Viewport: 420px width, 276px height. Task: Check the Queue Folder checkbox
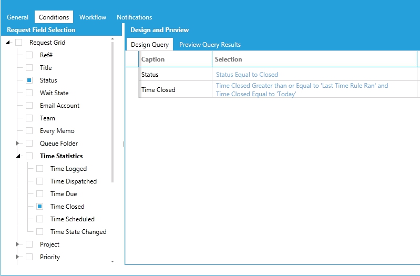coord(29,144)
